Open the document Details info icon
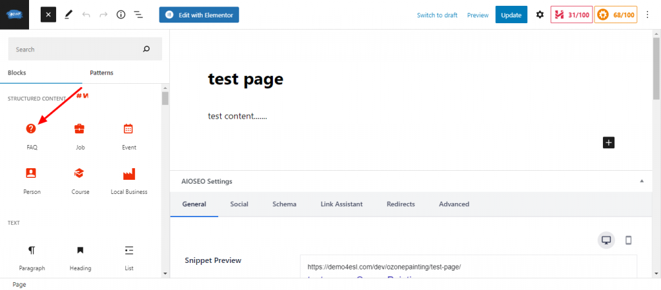This screenshot has width=661, height=290. click(x=121, y=15)
